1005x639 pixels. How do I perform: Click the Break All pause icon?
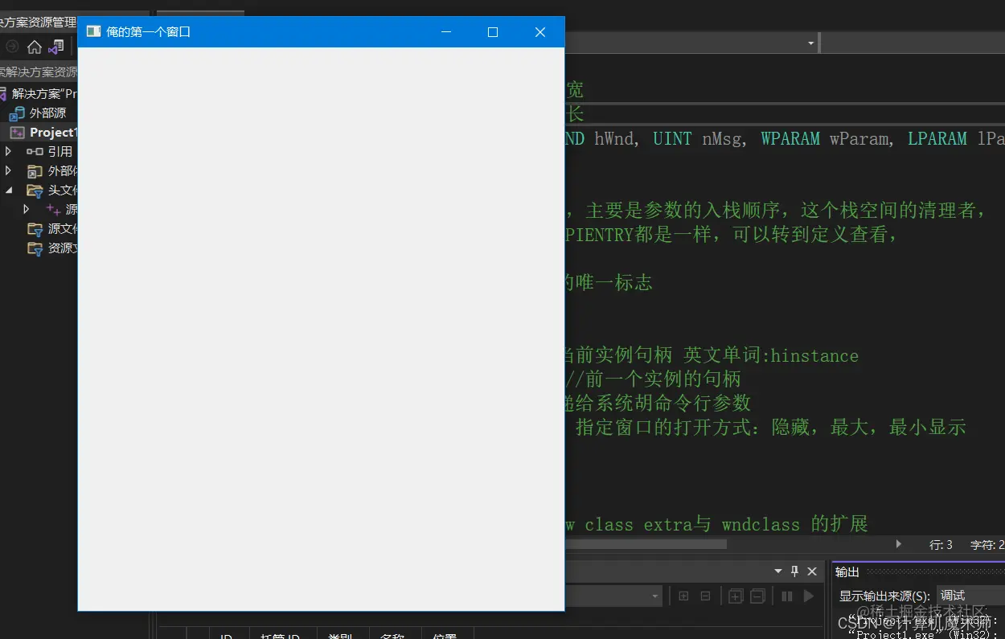pyautogui.click(x=786, y=596)
